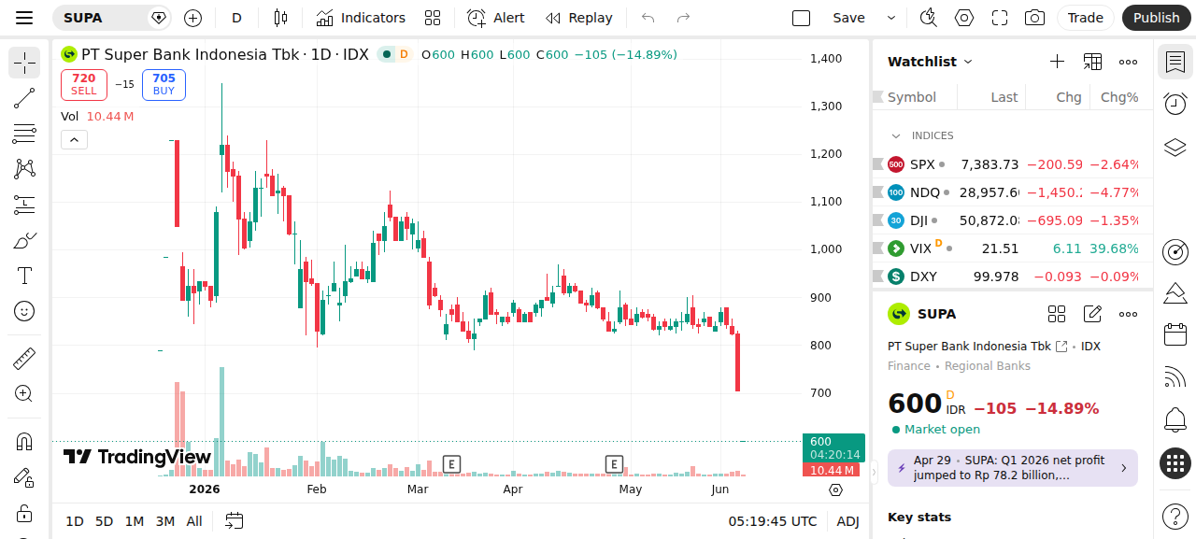1196x539 pixels.
Task: Open the Trade panel
Action: 1086,18
